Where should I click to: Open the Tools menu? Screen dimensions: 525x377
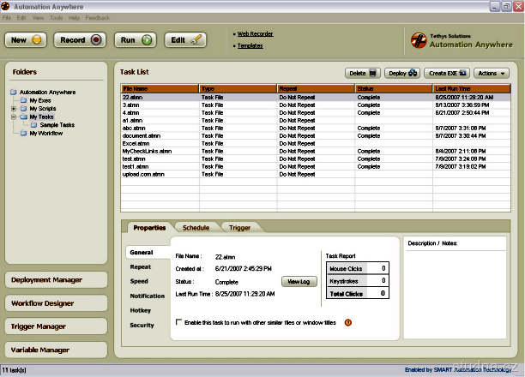(x=57, y=17)
